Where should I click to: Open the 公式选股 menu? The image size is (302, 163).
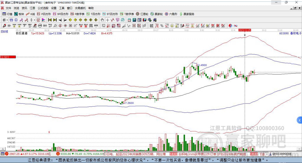(43, 8)
